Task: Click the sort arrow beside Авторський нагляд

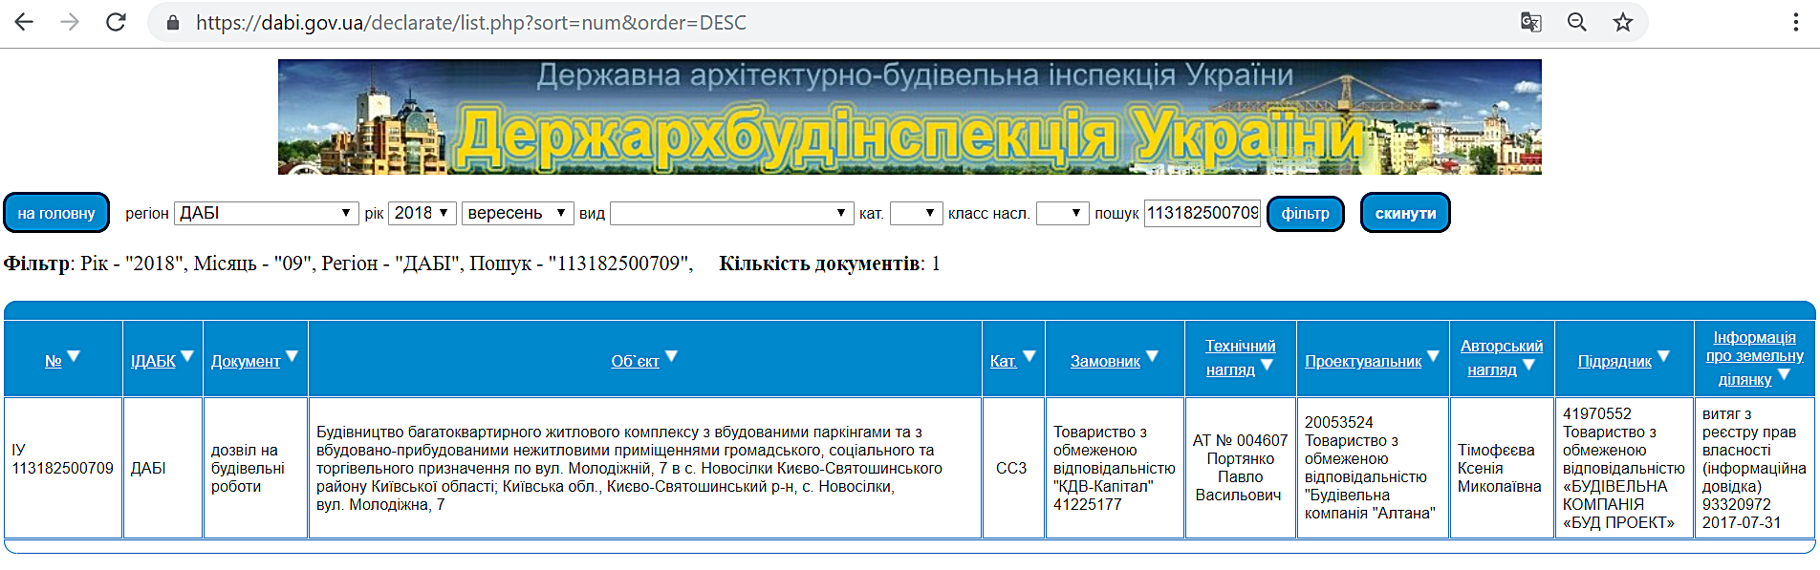Action: [1528, 365]
